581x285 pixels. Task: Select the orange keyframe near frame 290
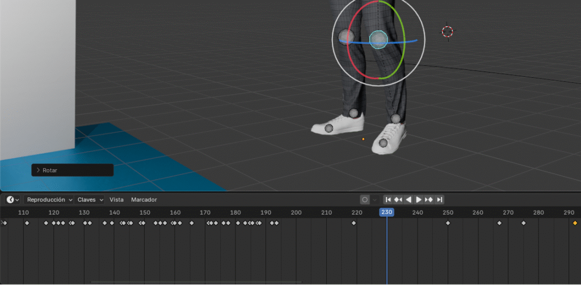tap(575, 223)
